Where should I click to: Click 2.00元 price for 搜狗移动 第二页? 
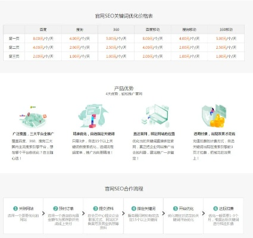pyautogui.click(x=185, y=48)
